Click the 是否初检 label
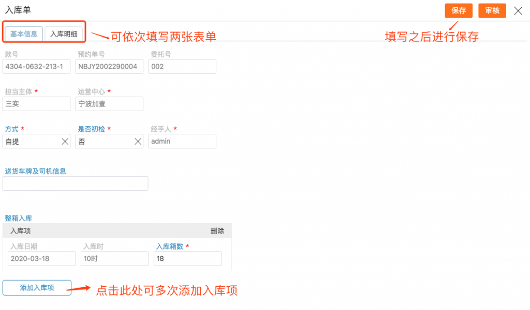This screenshot has width=530, height=310. coord(92,129)
